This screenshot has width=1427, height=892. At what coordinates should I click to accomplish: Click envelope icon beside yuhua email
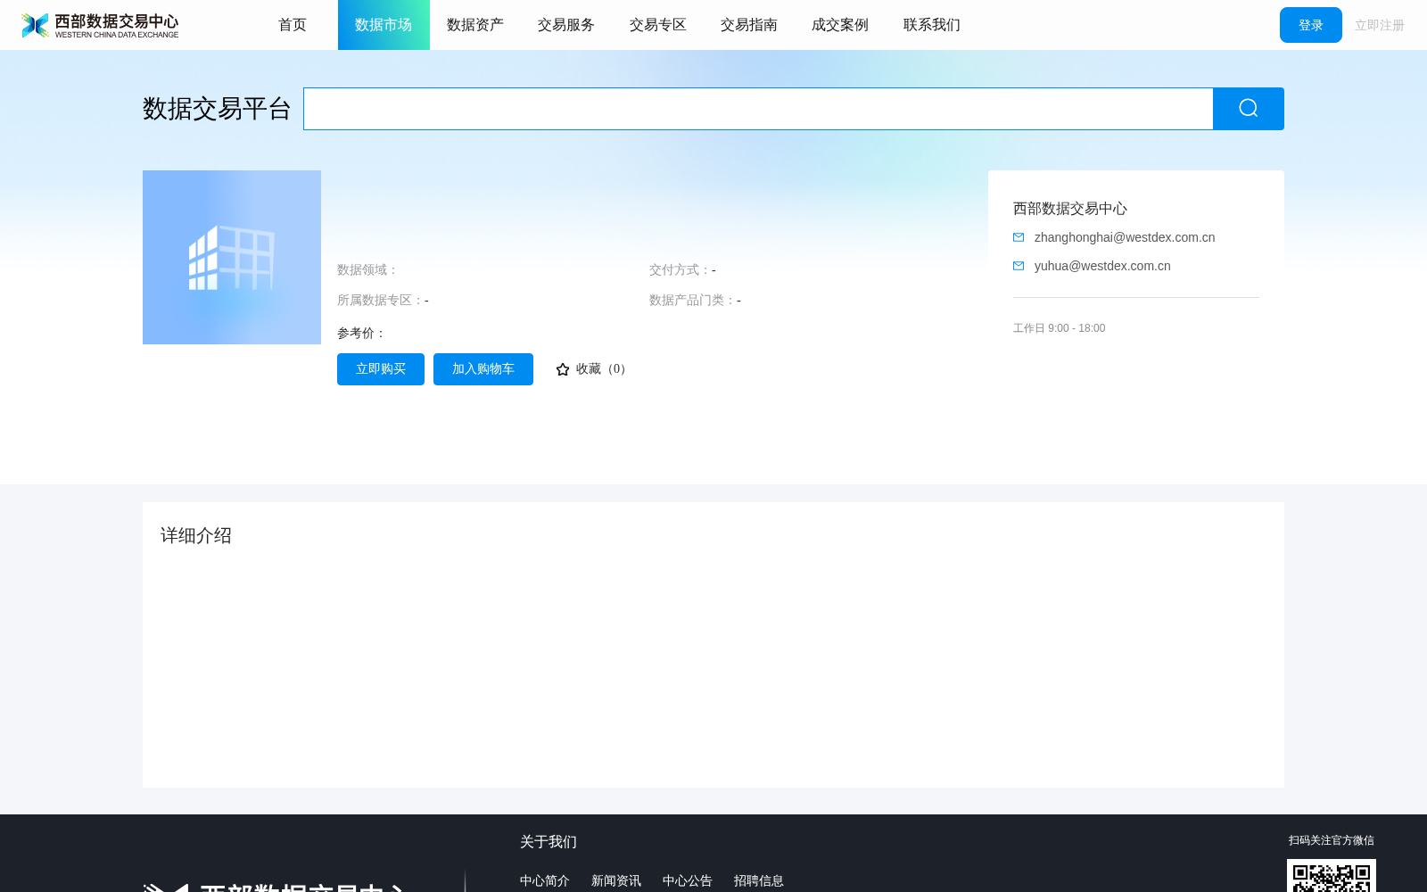[x=1019, y=266]
